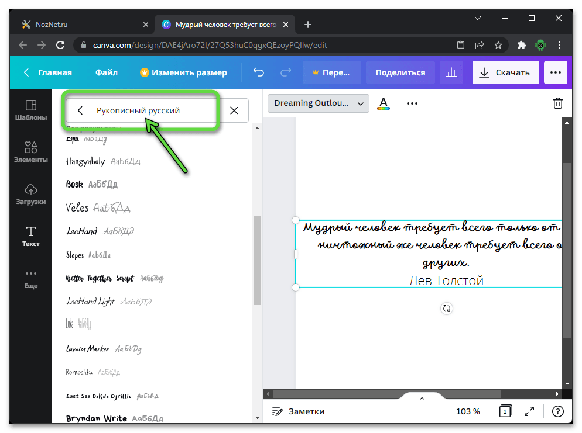
Task: Open the analytics chart icon
Action: (451, 72)
